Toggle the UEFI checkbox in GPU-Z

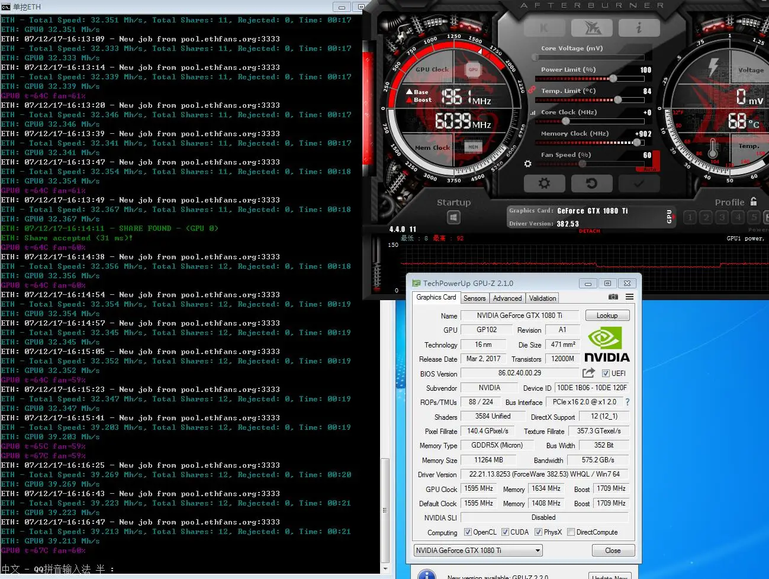click(606, 373)
